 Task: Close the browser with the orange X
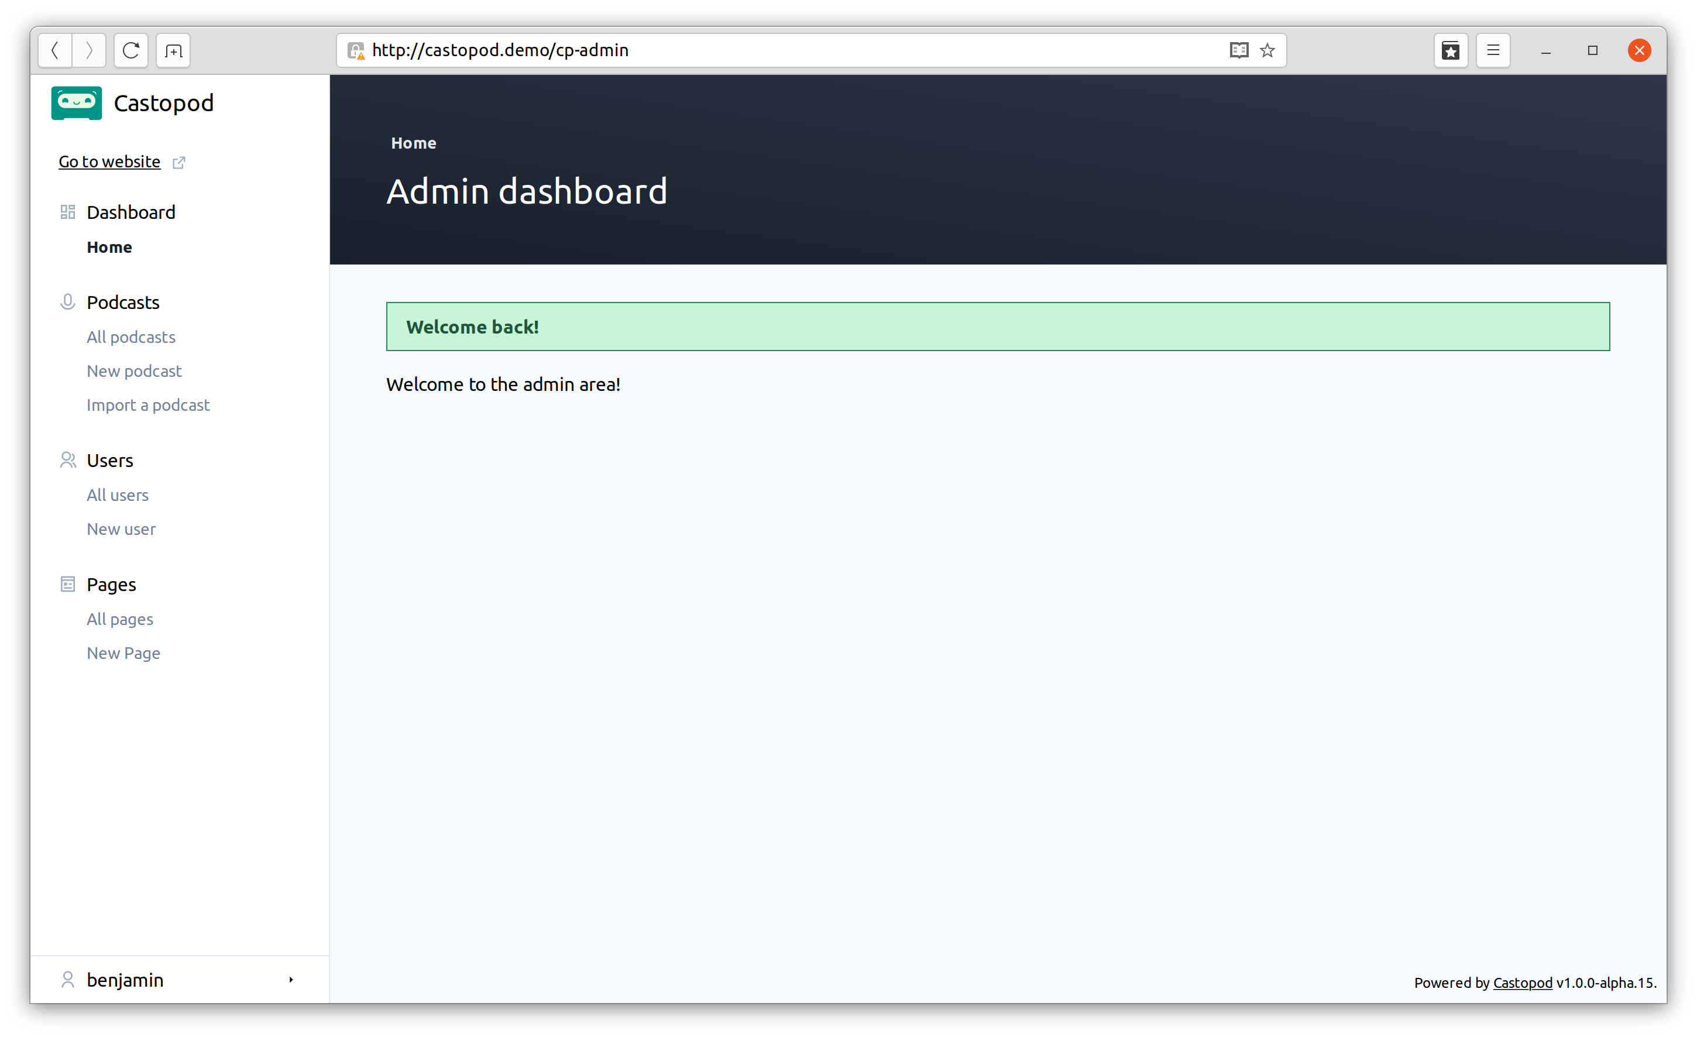(x=1639, y=50)
